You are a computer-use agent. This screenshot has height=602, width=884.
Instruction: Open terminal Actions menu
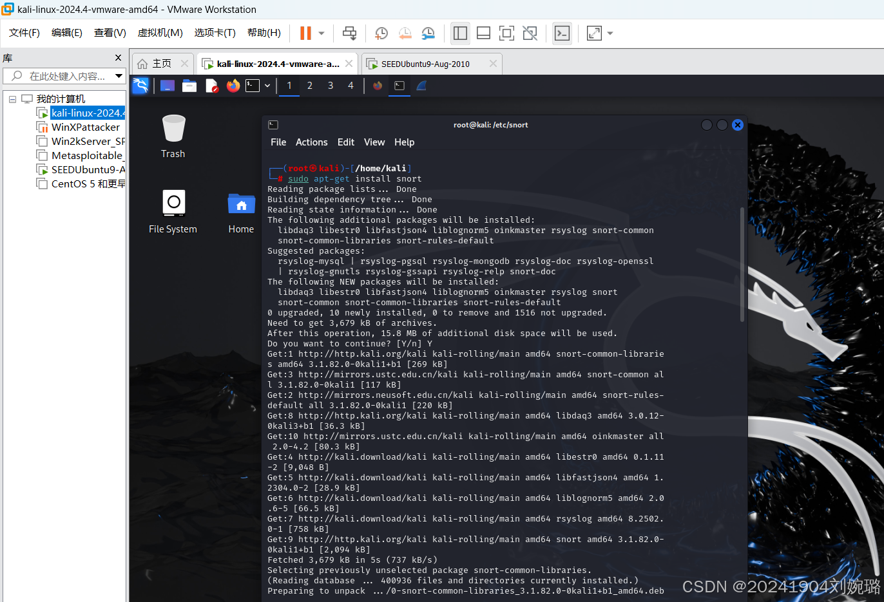click(x=312, y=142)
